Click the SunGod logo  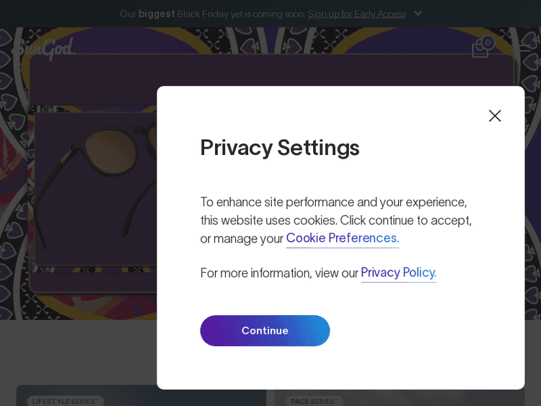(43, 48)
